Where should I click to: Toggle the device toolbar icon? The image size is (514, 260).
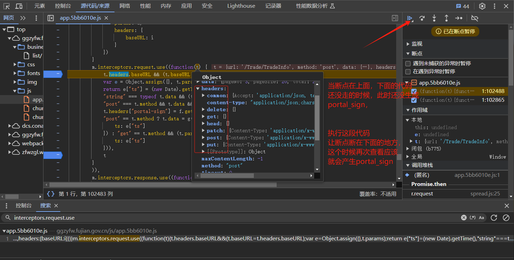coord(19,6)
